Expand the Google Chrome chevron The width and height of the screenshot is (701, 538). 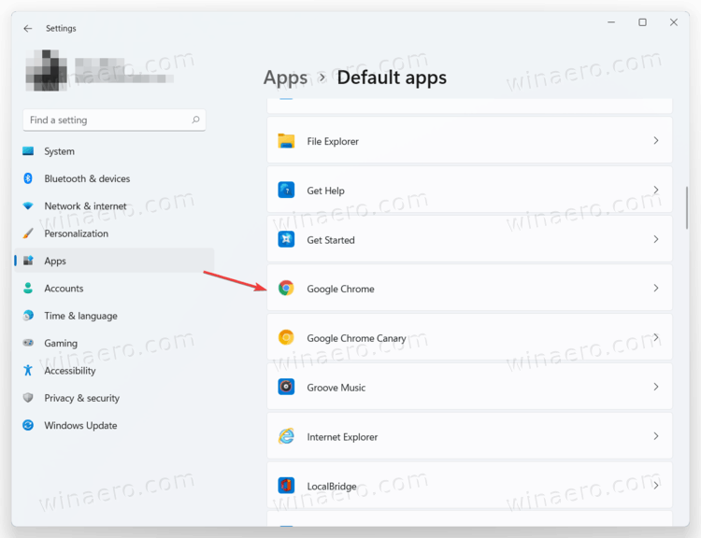click(656, 289)
